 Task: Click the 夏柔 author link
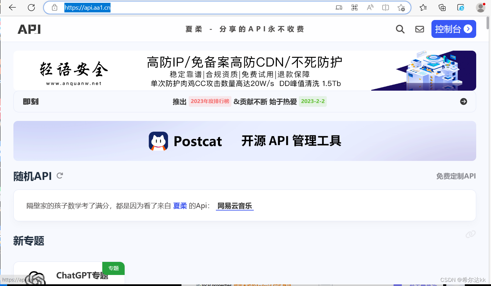coord(180,206)
